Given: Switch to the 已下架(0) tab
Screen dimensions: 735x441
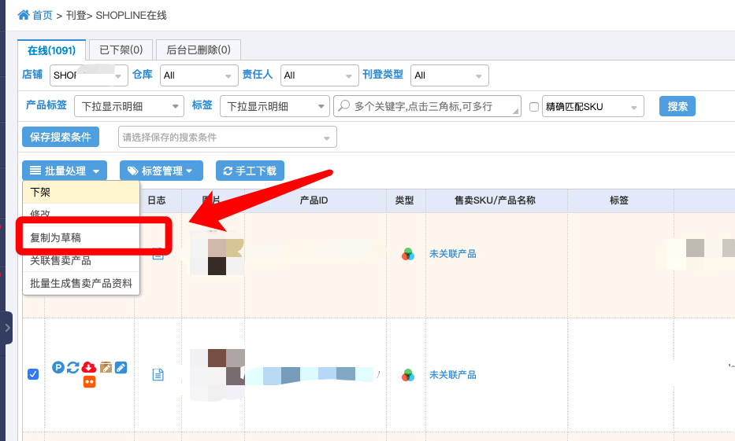Looking at the screenshot, I should point(121,50).
